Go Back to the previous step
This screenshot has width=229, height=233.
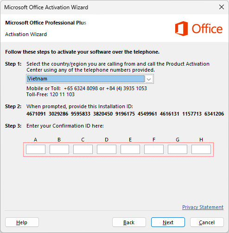pyautogui.click(x=129, y=222)
